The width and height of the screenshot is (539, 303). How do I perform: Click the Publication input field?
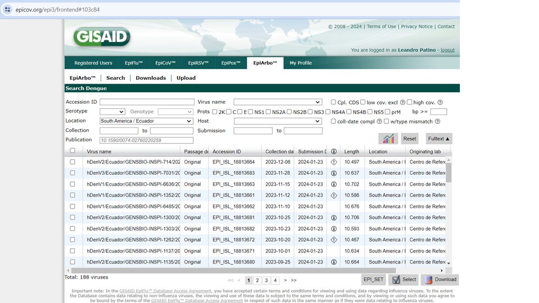146,140
